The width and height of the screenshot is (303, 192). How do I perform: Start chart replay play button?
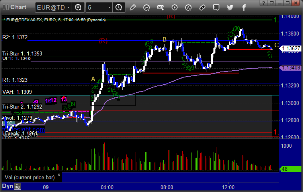pos(174,8)
